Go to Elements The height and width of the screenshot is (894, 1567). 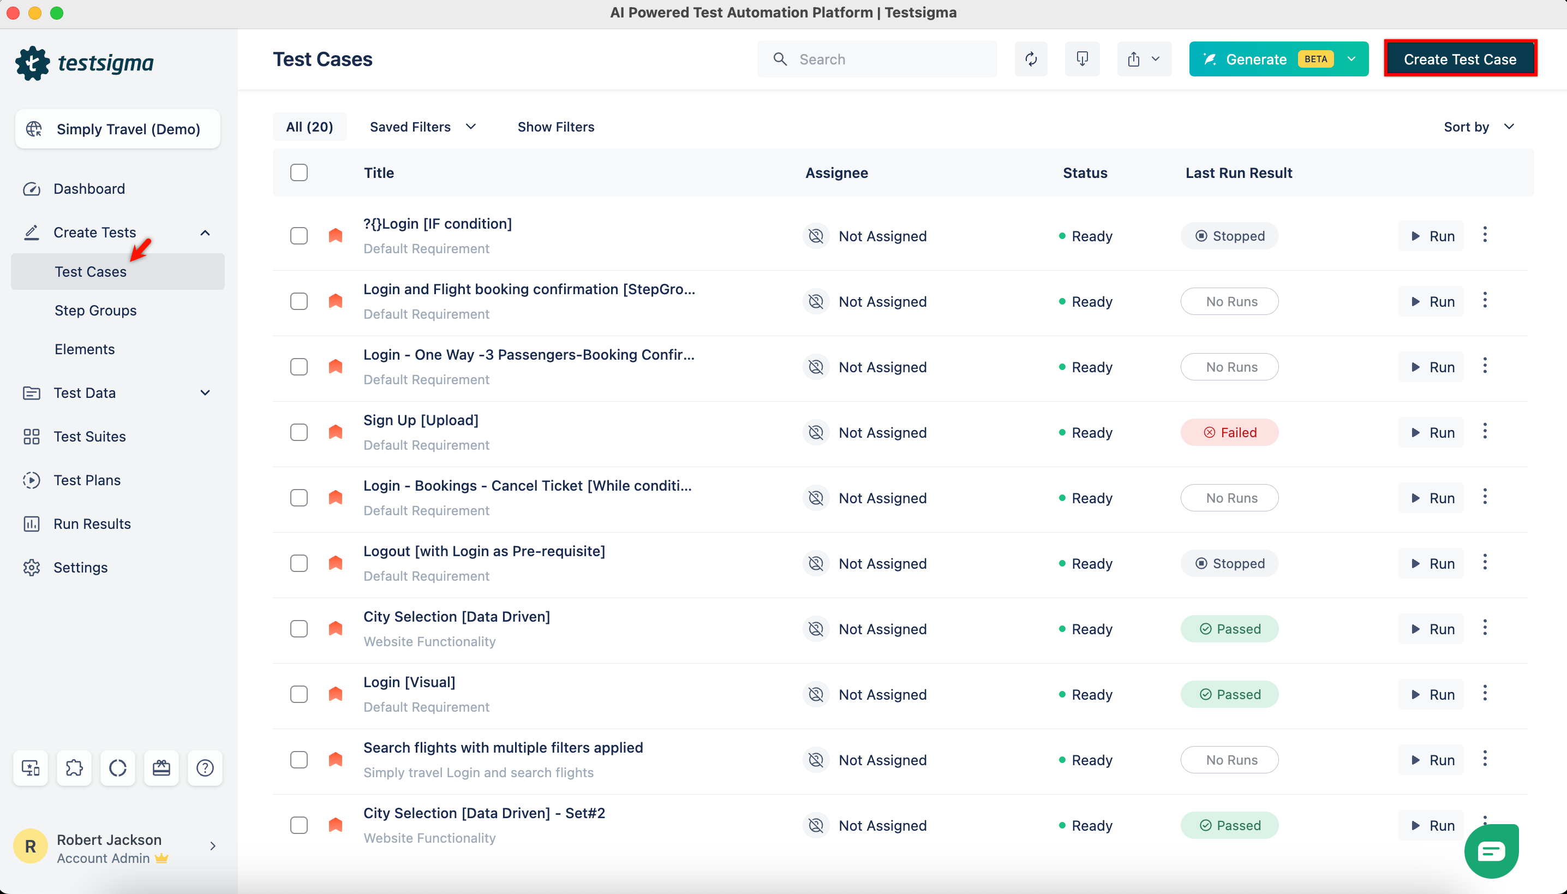pos(84,349)
